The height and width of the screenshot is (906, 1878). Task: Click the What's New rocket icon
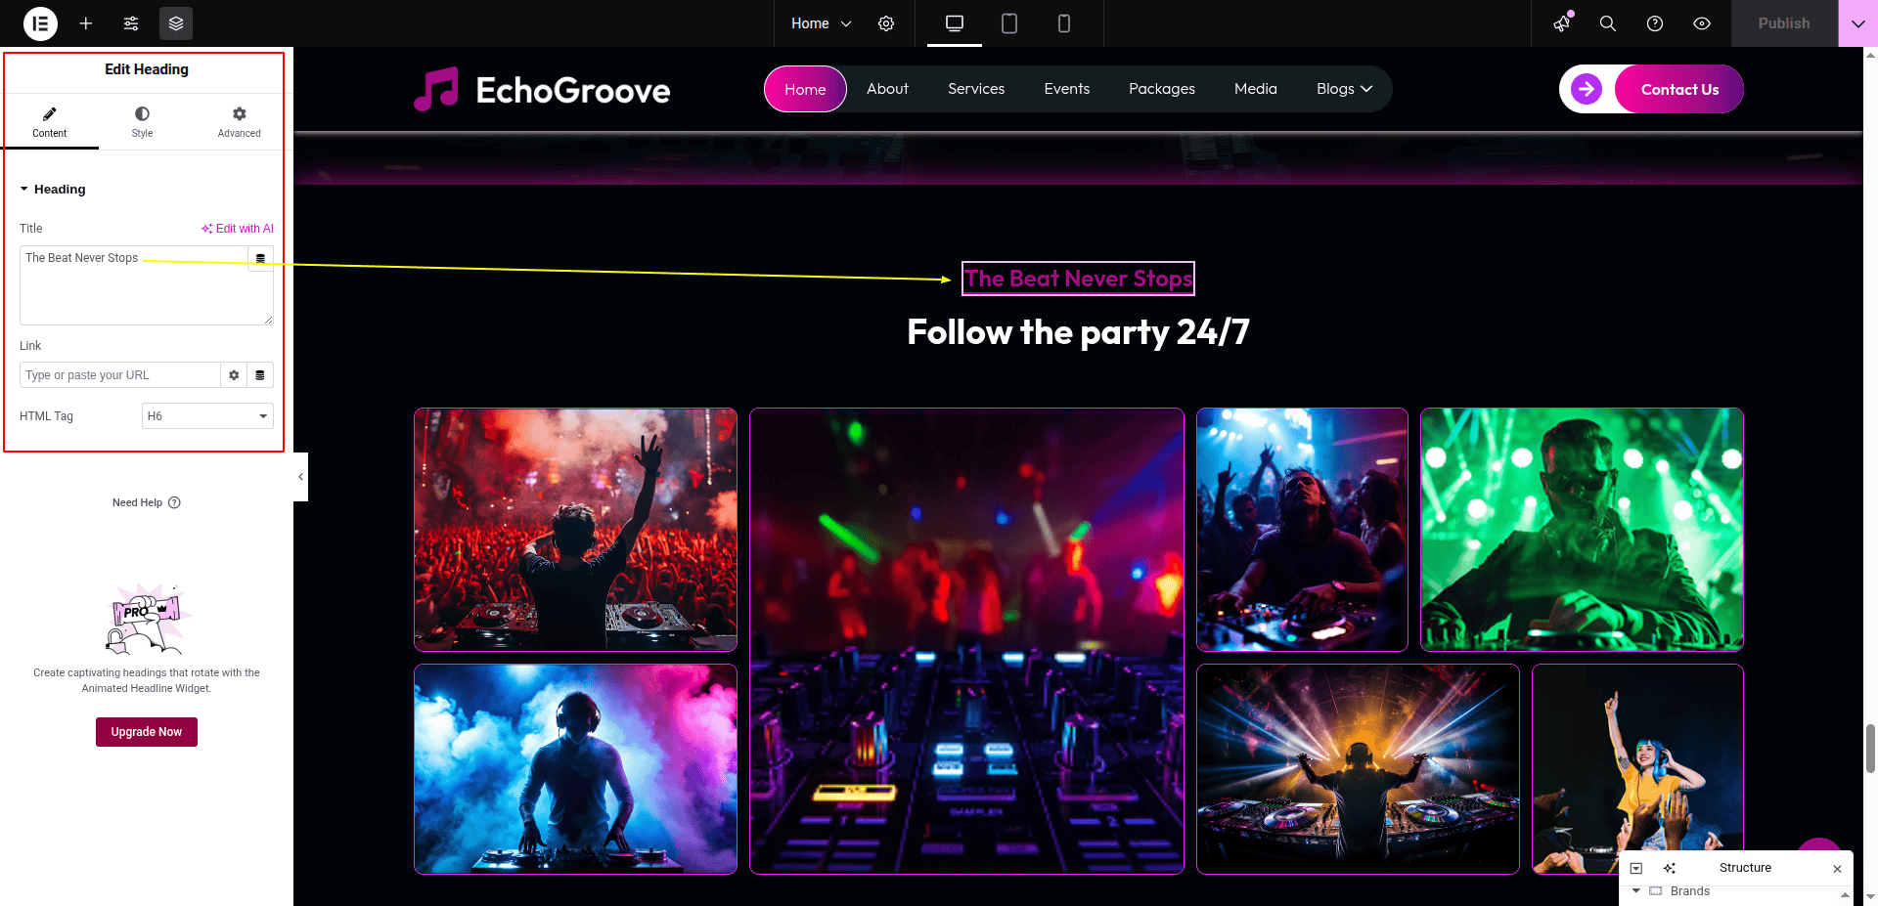click(x=1562, y=23)
